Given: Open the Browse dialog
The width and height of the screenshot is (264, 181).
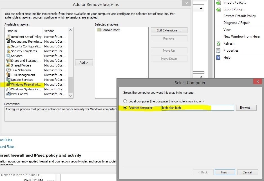Looking at the screenshot, I should coord(246,107).
